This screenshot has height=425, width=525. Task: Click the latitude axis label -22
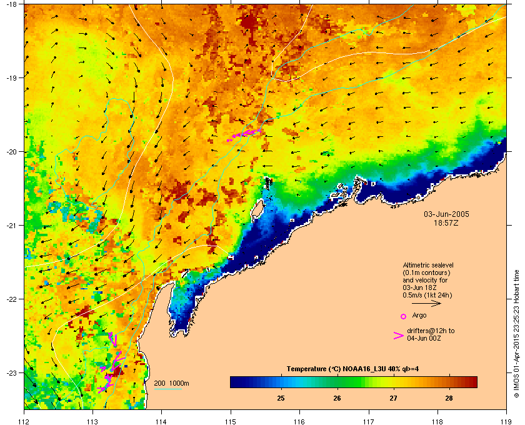pos(12,299)
